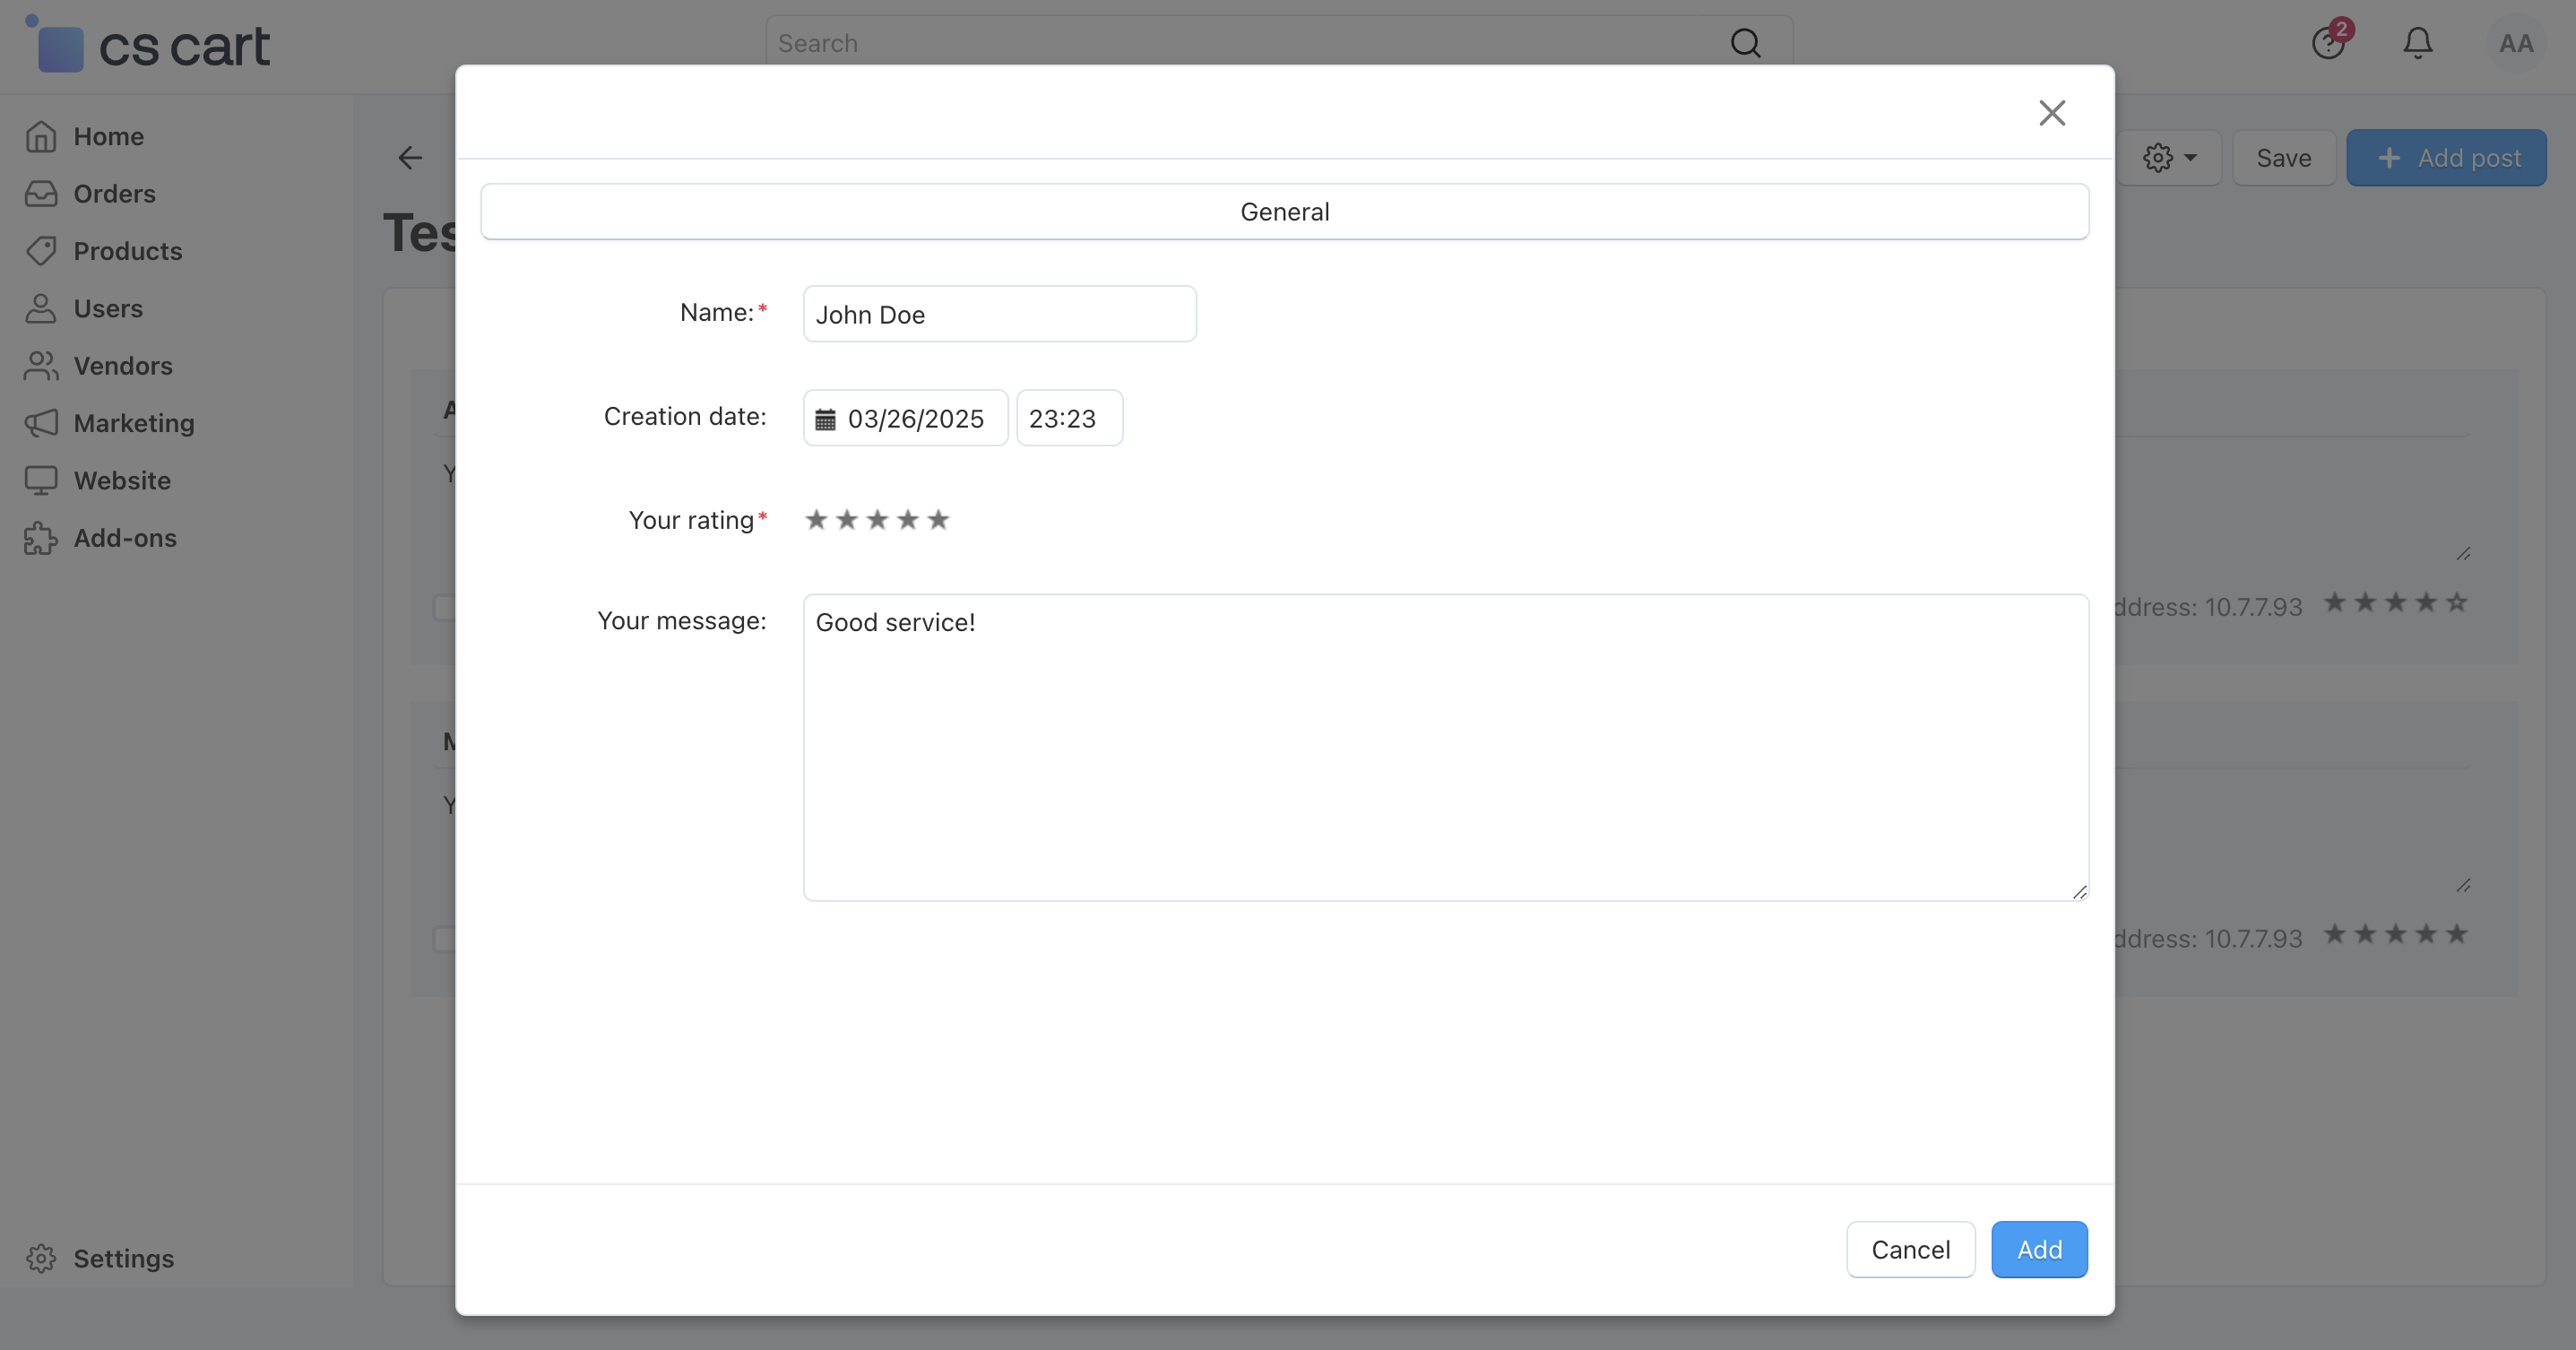The height and width of the screenshot is (1350, 2576).
Task: Click the Products tag icon
Action: (41, 251)
